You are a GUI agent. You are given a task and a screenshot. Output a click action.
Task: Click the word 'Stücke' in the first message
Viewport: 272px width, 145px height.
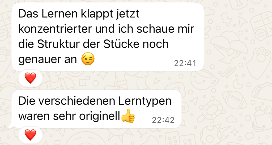(x=121, y=44)
